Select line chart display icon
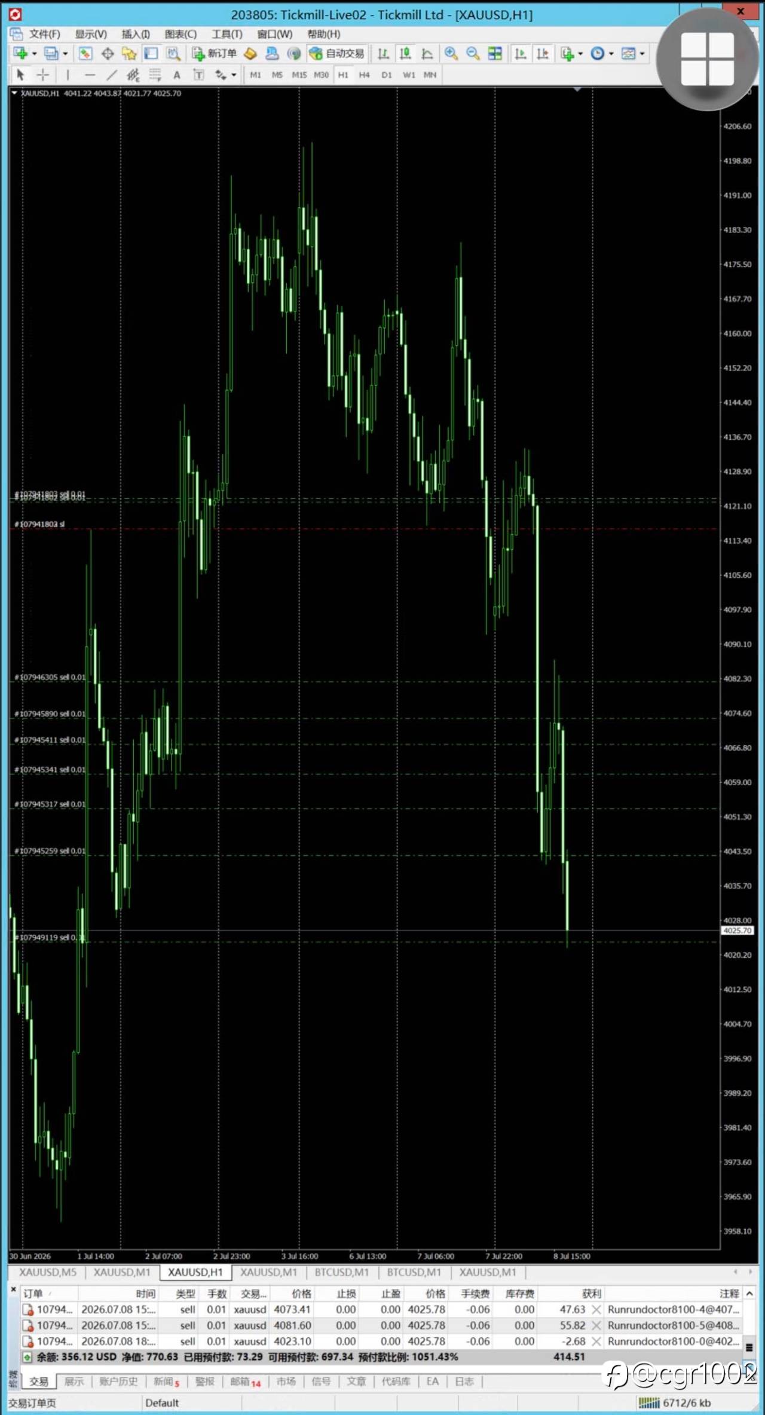Viewport: 765px width, 1415px height. click(x=427, y=53)
